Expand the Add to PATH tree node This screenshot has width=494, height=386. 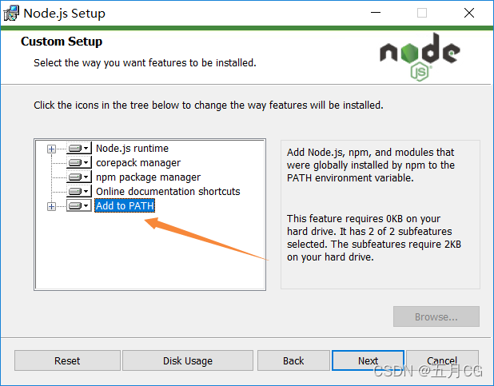(x=51, y=206)
